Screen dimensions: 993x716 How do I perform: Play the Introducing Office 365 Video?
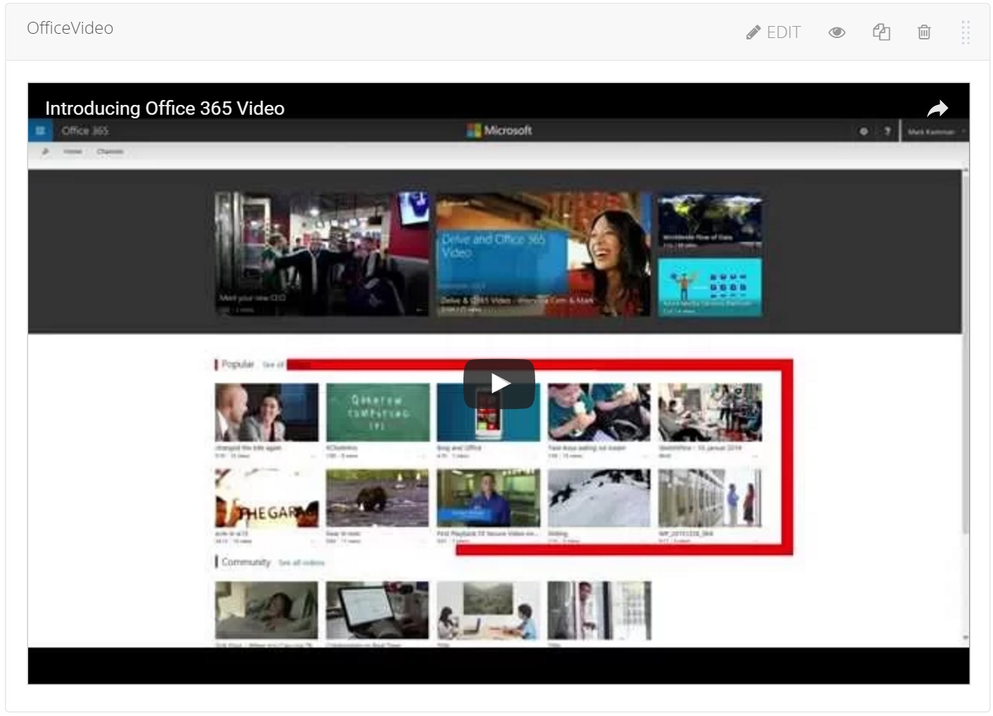click(x=499, y=384)
